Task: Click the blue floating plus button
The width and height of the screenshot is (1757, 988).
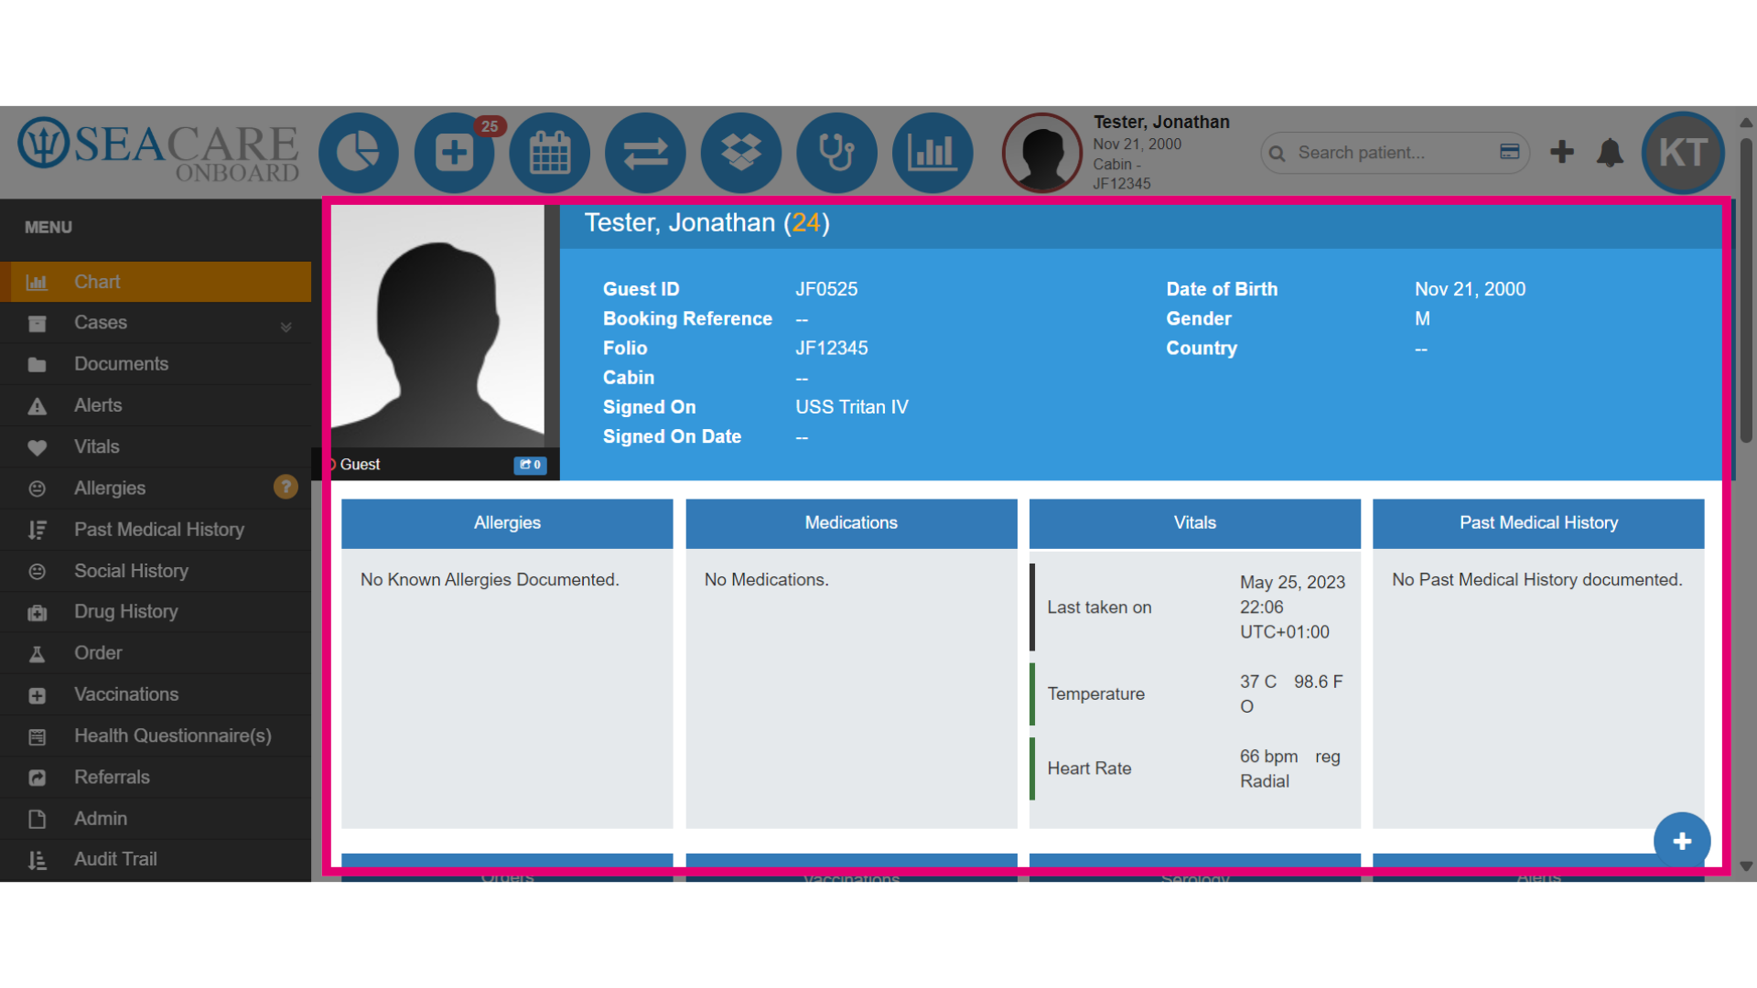Action: (1682, 841)
